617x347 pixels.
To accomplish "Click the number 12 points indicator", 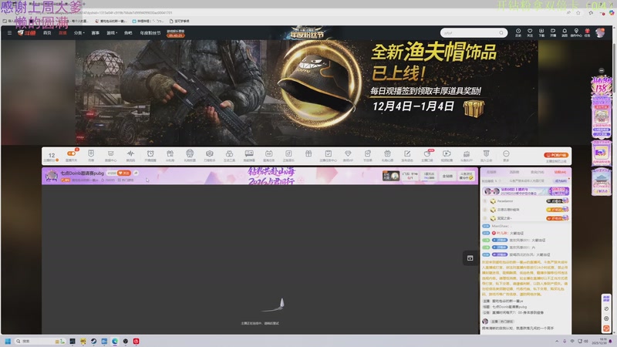I will (x=52, y=155).
